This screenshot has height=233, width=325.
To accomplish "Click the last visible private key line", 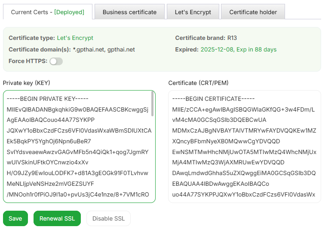I will click(78, 194).
